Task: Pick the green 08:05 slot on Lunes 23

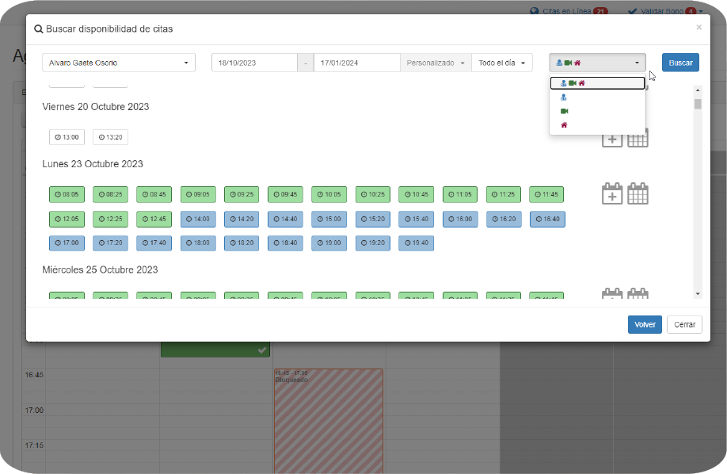Action: pyautogui.click(x=67, y=194)
